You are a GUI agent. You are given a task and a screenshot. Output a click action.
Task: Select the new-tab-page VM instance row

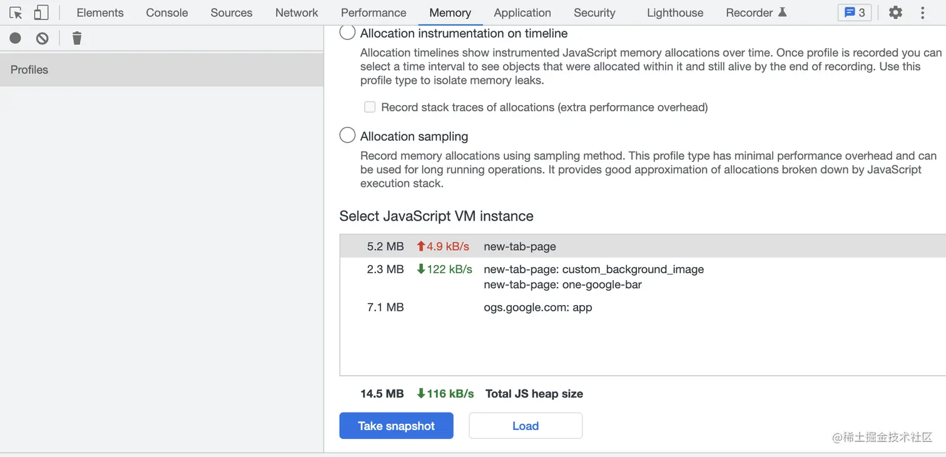519,246
